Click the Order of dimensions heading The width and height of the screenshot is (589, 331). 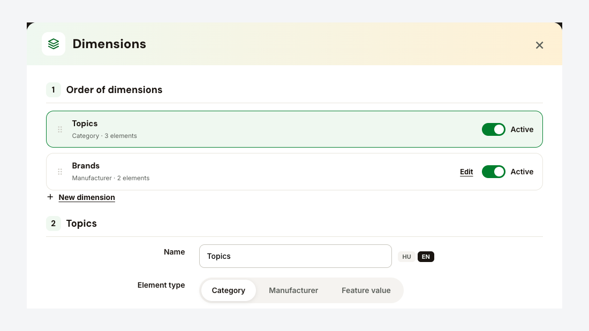pyautogui.click(x=114, y=90)
